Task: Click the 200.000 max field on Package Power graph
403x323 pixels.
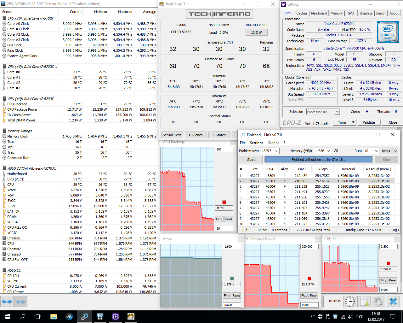Action: pyautogui.click(x=309, y=247)
